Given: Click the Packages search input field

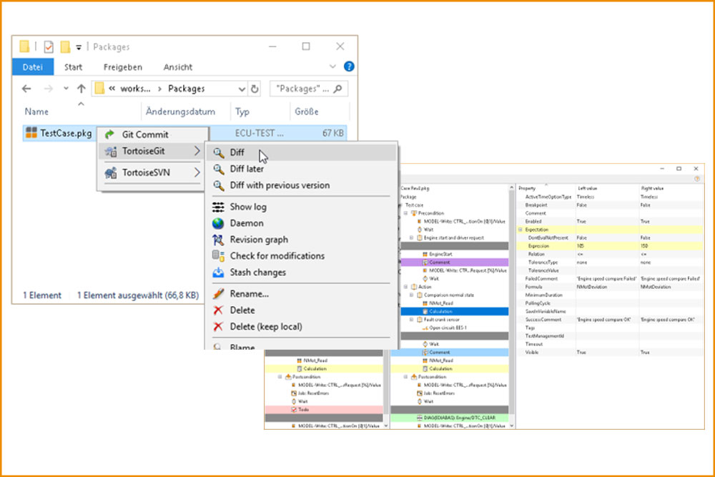Looking at the screenshot, I should [x=304, y=89].
